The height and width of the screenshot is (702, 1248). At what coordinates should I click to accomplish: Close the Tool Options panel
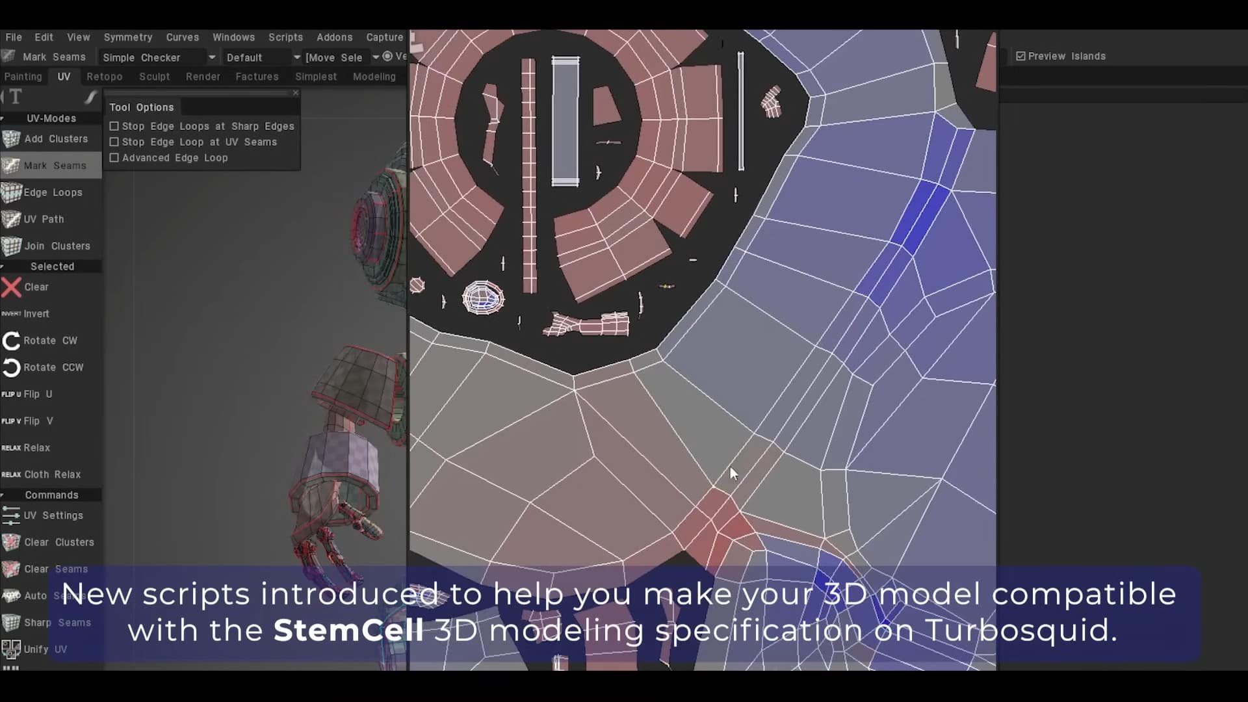tap(296, 93)
